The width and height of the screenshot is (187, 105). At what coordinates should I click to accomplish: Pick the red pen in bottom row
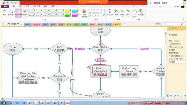[x=39, y=15]
